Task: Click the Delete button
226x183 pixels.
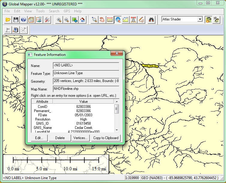Action: (60, 138)
